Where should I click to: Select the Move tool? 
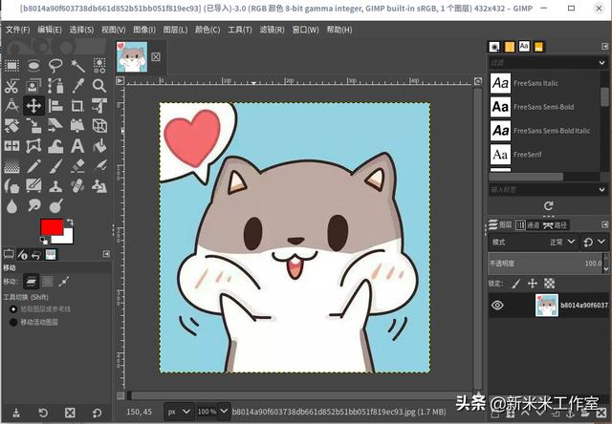click(x=33, y=106)
